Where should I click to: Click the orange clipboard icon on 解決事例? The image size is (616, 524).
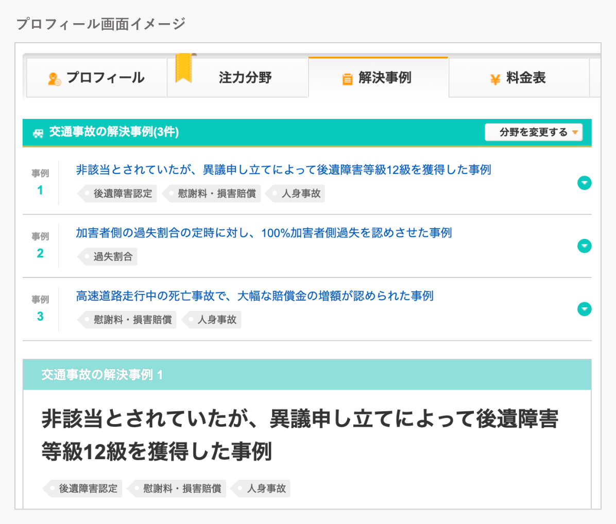pyautogui.click(x=347, y=79)
